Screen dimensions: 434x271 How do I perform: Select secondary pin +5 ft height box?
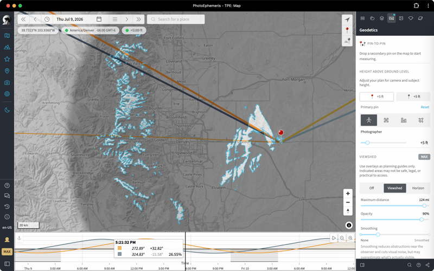413,96
